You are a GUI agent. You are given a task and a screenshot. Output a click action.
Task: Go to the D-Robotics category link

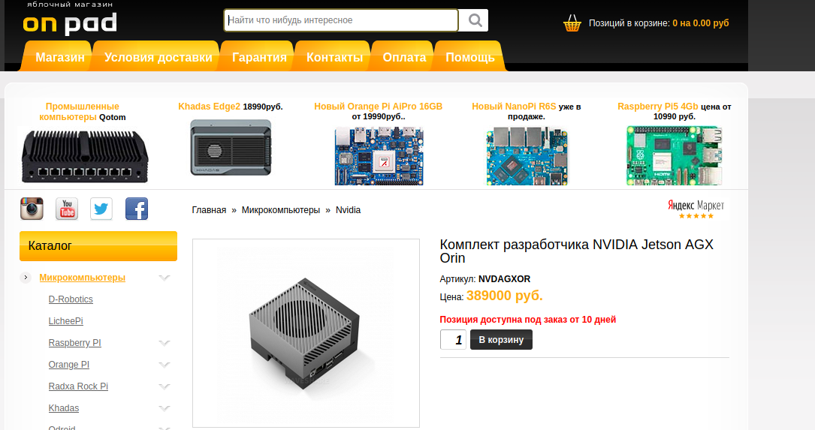(x=71, y=299)
